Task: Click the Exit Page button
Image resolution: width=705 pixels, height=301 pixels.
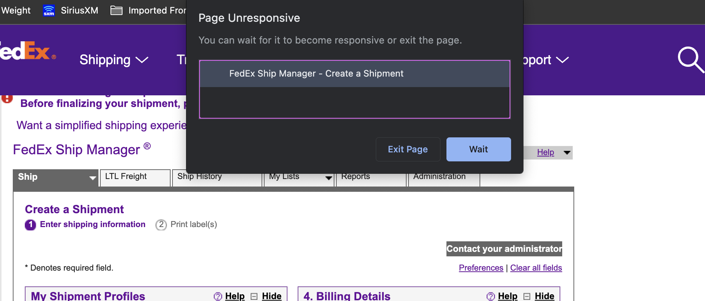Action: [408, 149]
